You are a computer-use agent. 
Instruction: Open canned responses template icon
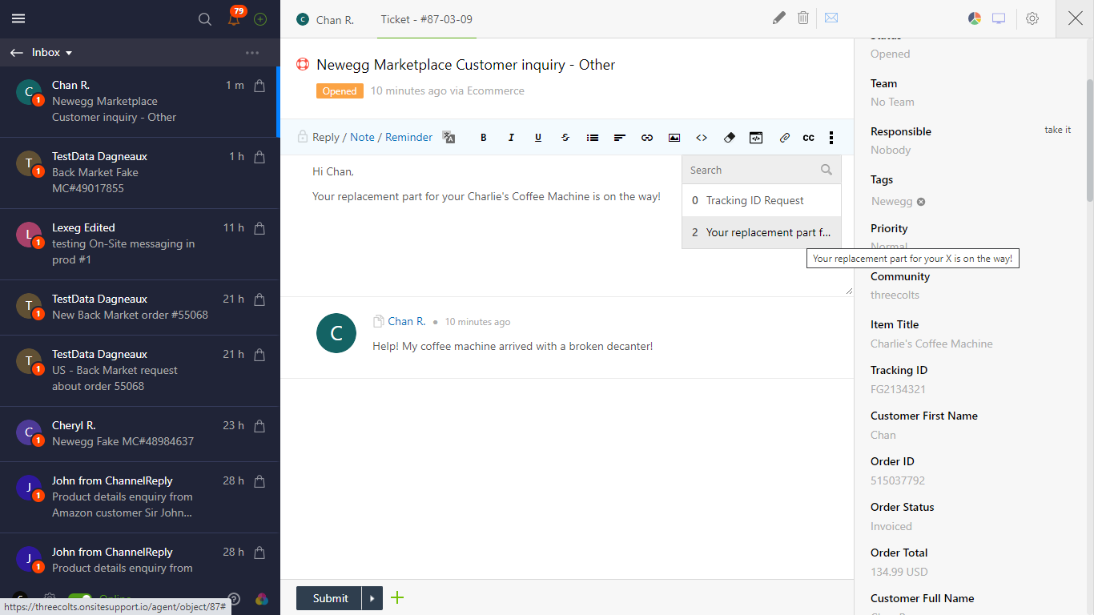pos(756,138)
